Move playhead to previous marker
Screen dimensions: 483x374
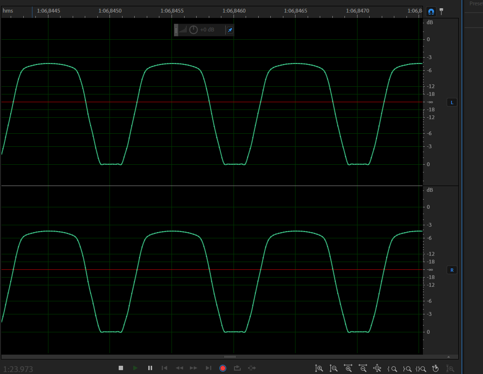[165, 368]
